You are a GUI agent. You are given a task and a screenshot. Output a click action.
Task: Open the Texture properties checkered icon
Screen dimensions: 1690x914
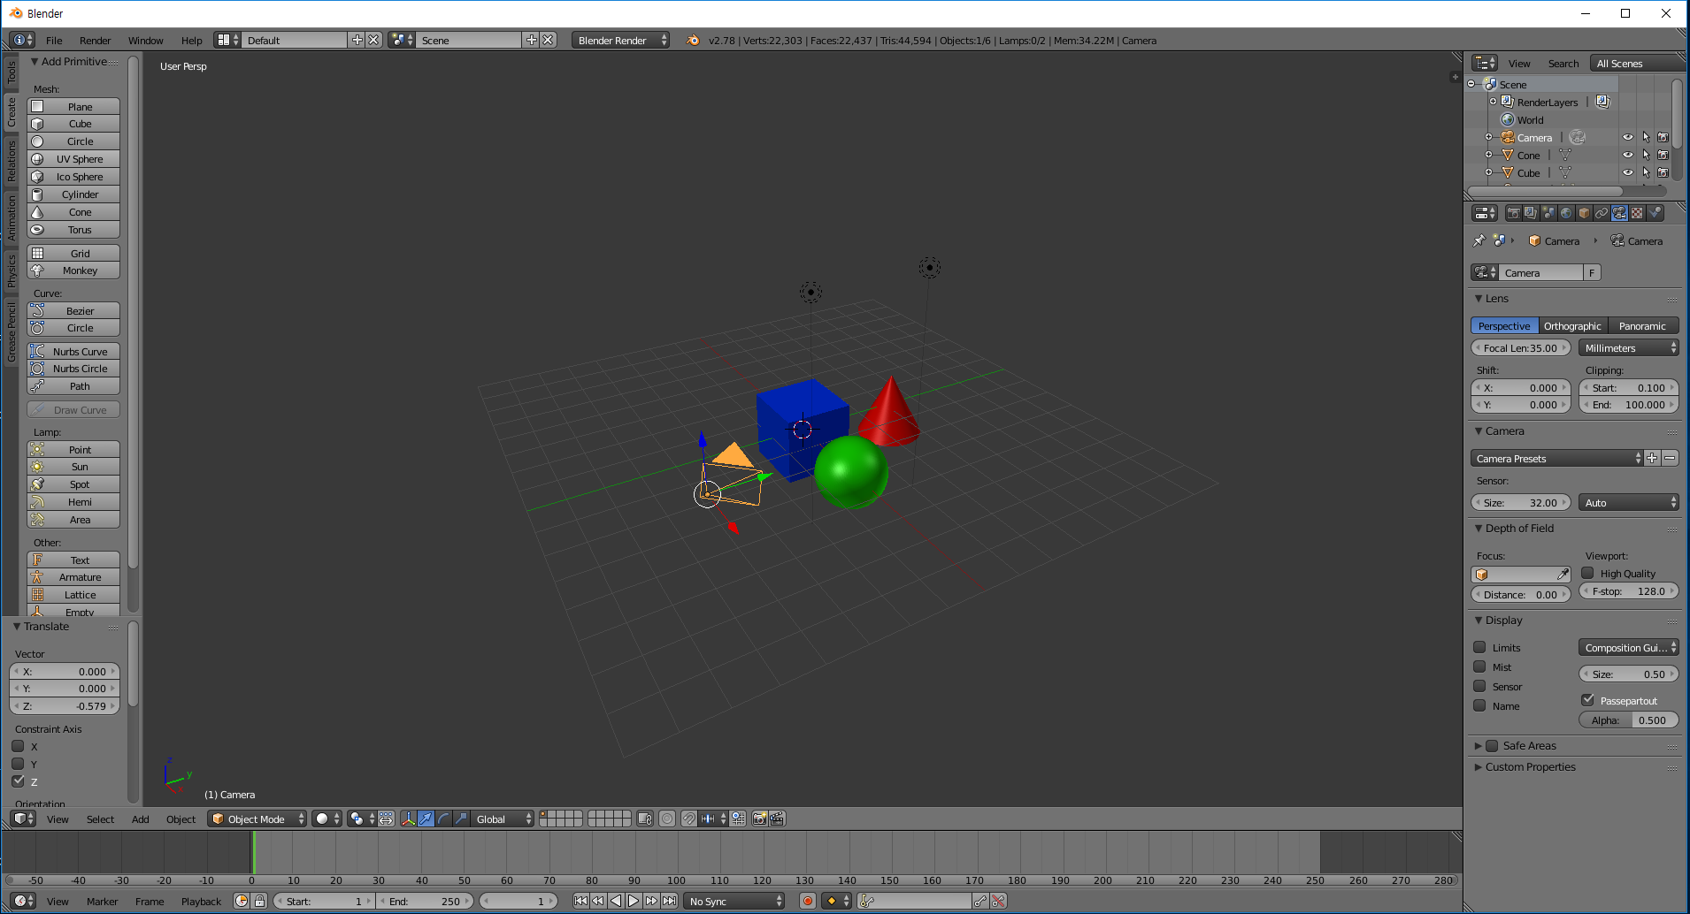[x=1637, y=213]
